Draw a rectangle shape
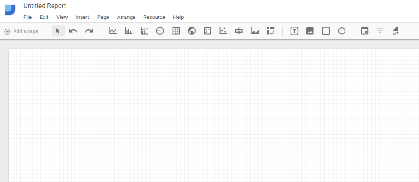 326,31
